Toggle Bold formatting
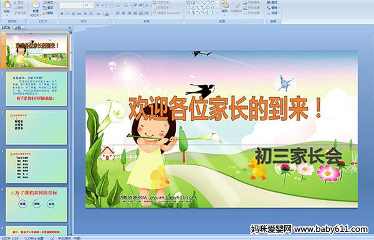Screen dimensions: 374x240 [x=62, y=14]
